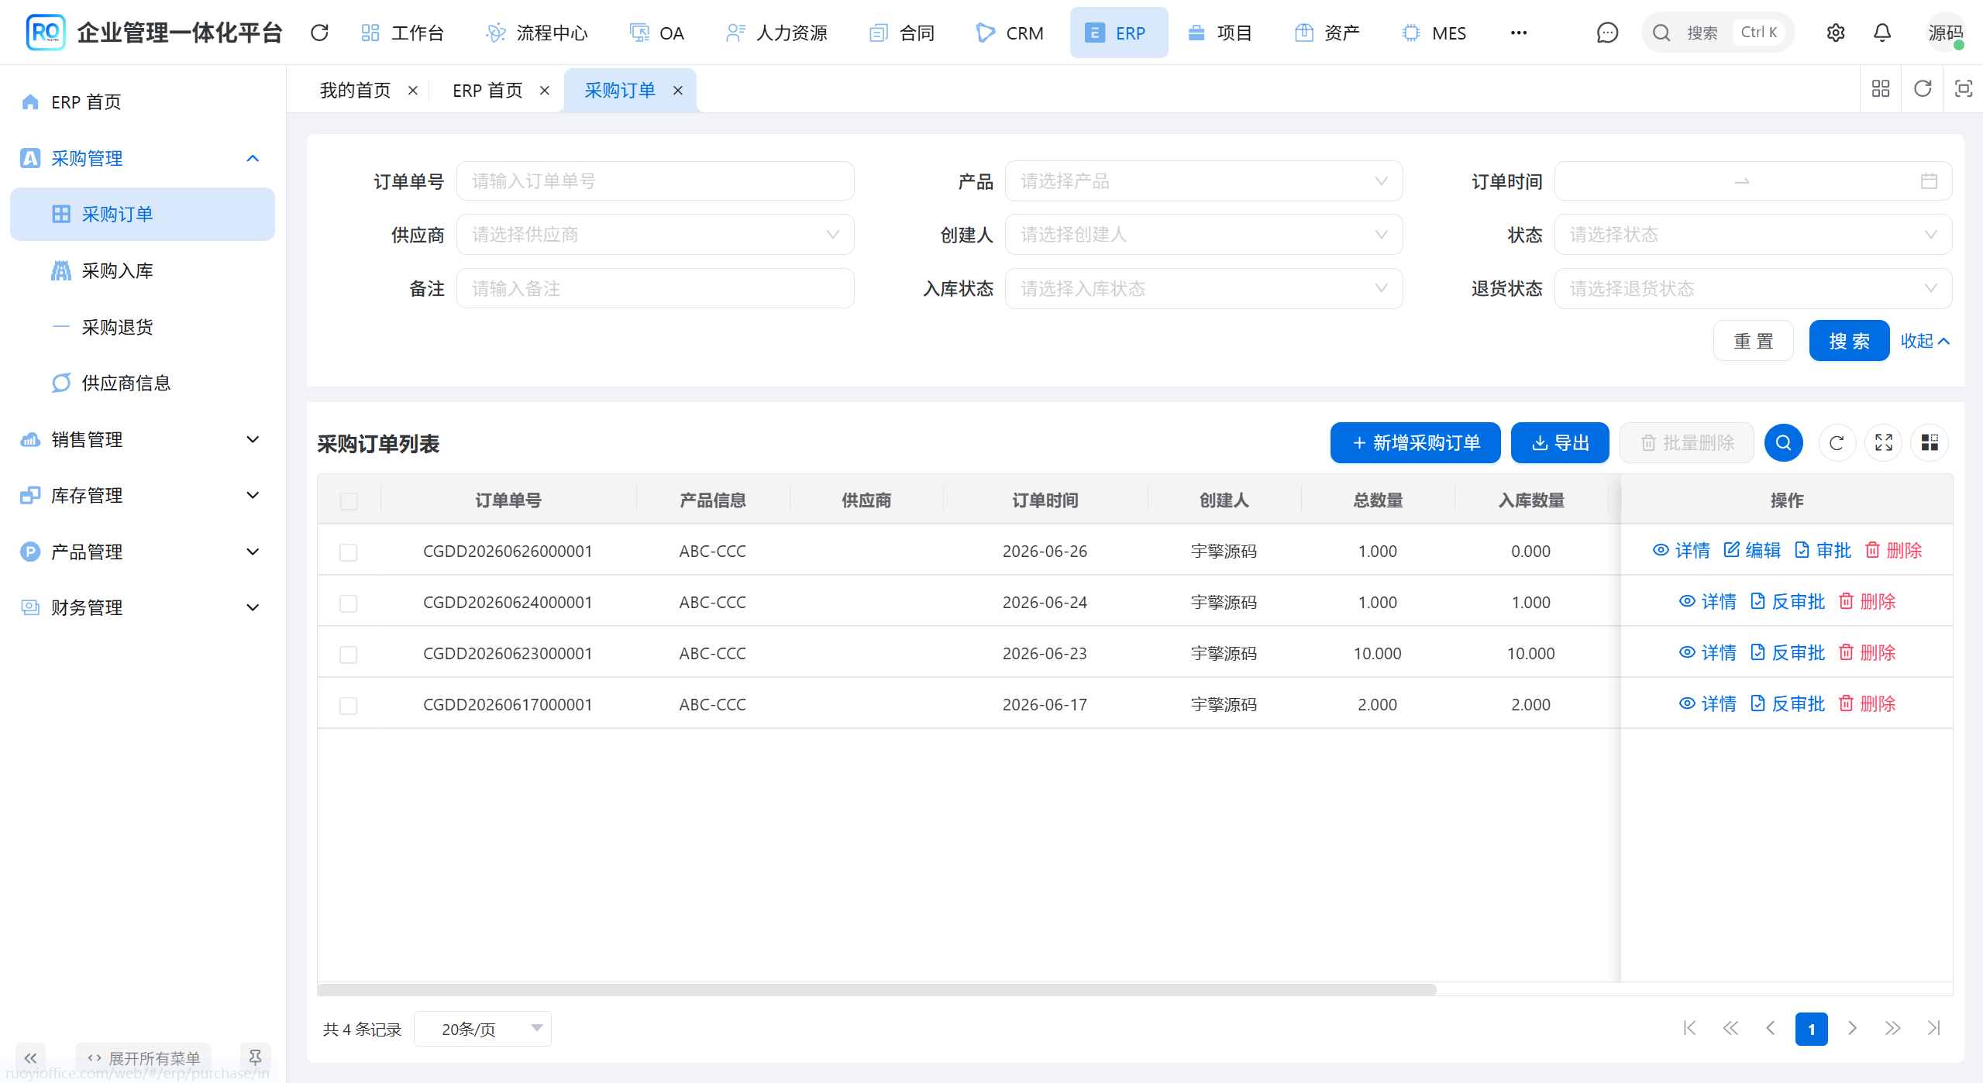Open CRM module in top navigation
Screen dimensions: 1983x1083
click(1010, 33)
